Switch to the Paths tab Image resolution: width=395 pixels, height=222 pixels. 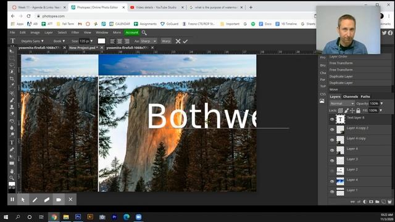click(x=365, y=97)
